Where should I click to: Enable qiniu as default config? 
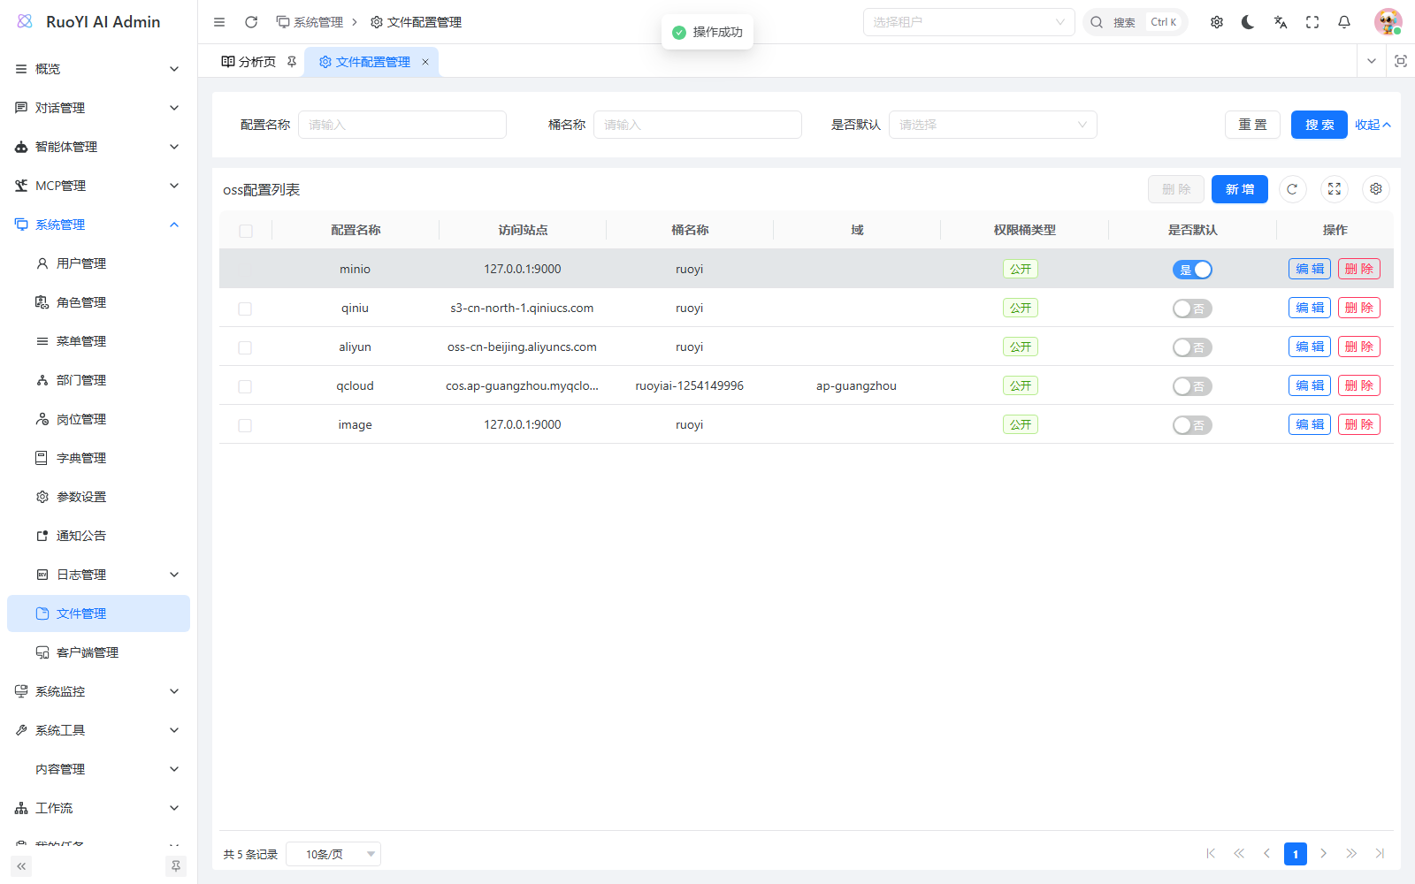tap(1192, 309)
